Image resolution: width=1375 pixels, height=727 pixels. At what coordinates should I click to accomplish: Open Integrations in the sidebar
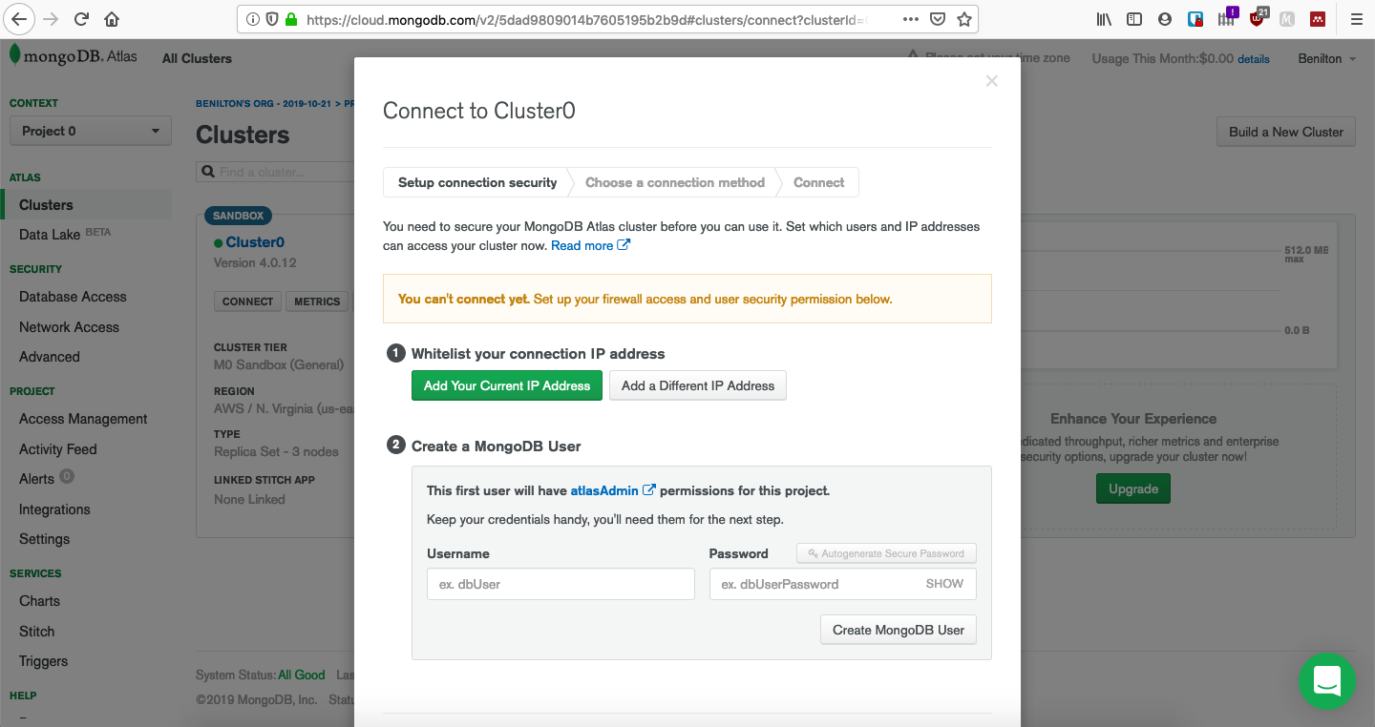pyautogui.click(x=54, y=509)
